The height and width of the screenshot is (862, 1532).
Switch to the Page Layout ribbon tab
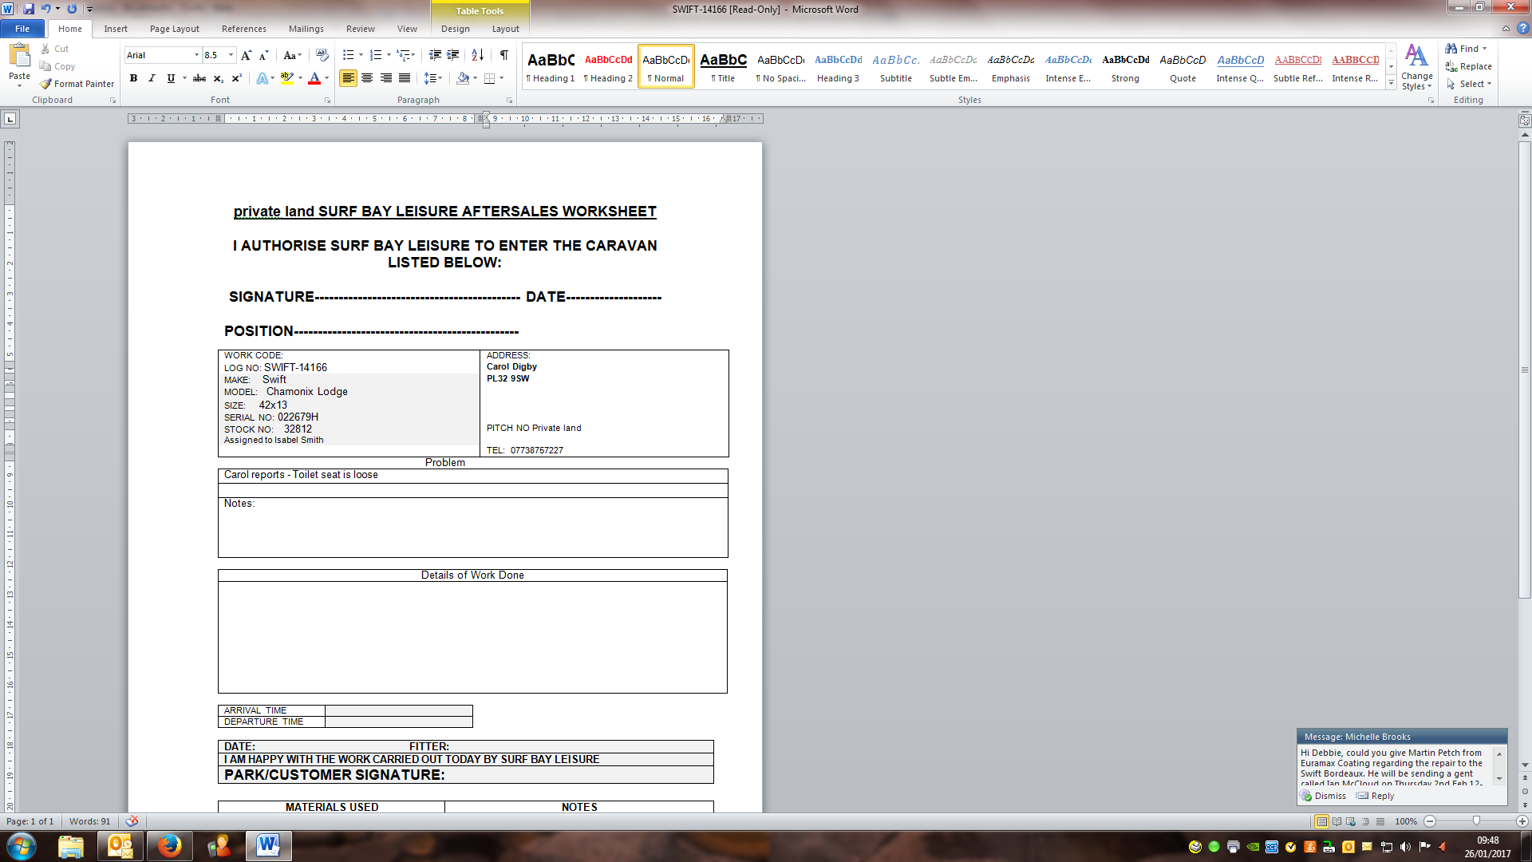point(174,29)
